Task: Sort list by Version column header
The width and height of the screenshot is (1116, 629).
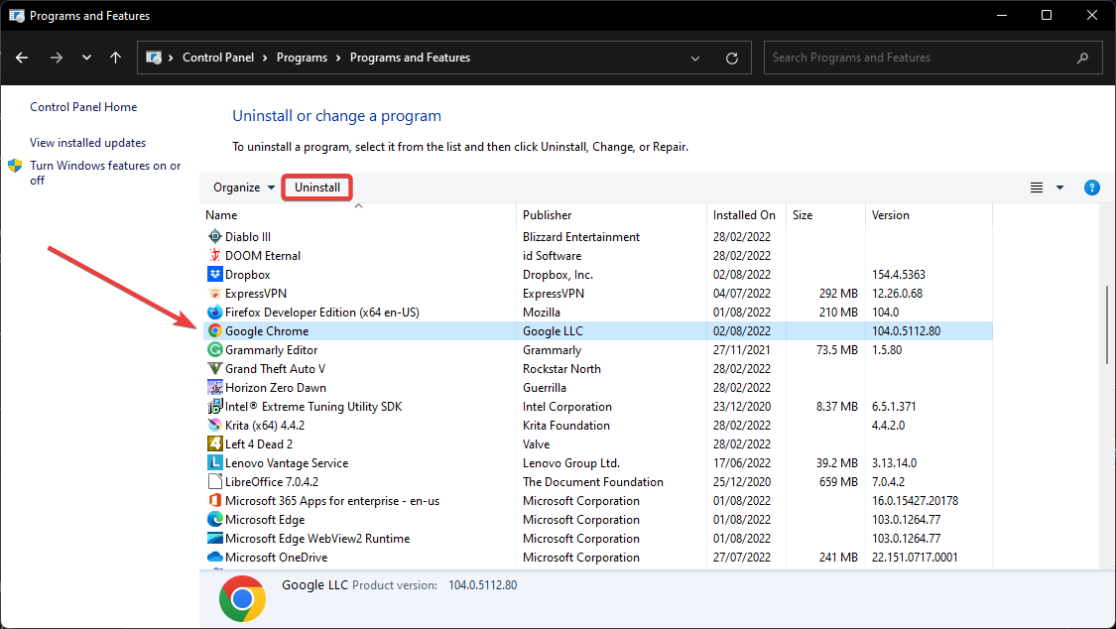Action: (929, 215)
